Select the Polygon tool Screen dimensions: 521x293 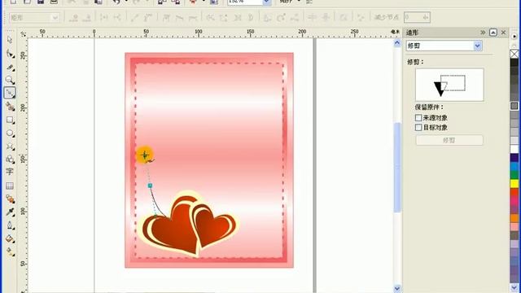pyautogui.click(x=10, y=146)
